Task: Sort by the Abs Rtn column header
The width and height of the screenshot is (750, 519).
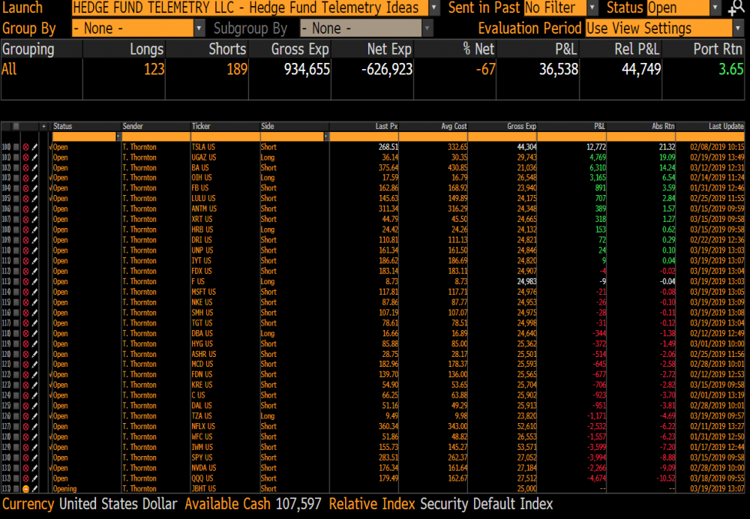Action: coord(663,126)
